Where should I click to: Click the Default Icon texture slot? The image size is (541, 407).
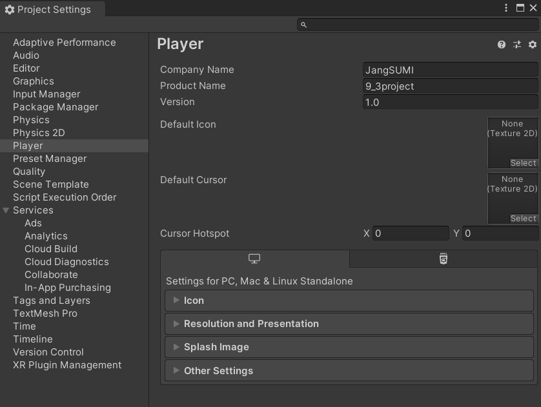513,143
